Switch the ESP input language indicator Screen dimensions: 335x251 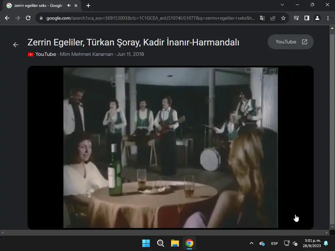274,243
